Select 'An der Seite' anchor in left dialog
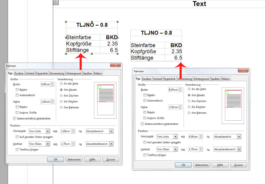This screenshot has height=184, width=265. point(61,84)
